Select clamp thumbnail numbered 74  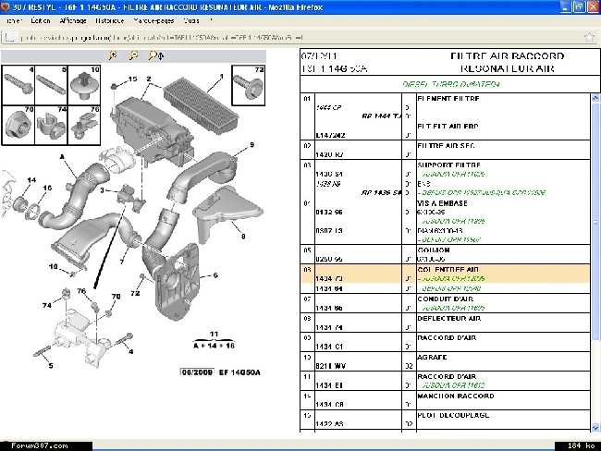pos(52,125)
